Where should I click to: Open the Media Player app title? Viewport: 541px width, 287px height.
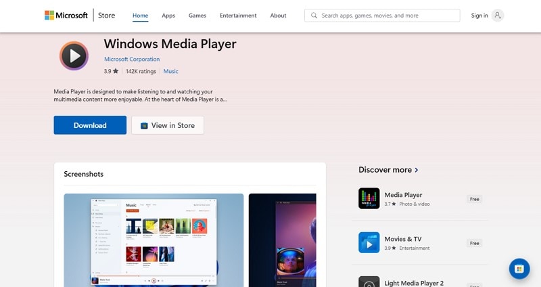(403, 195)
